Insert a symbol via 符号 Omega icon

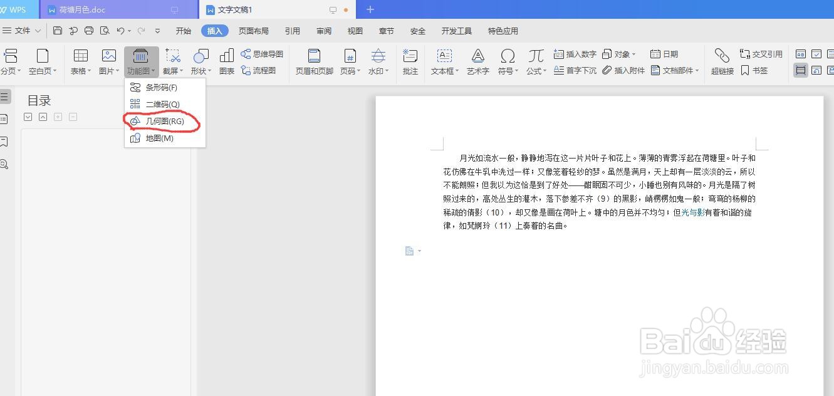pos(508,62)
